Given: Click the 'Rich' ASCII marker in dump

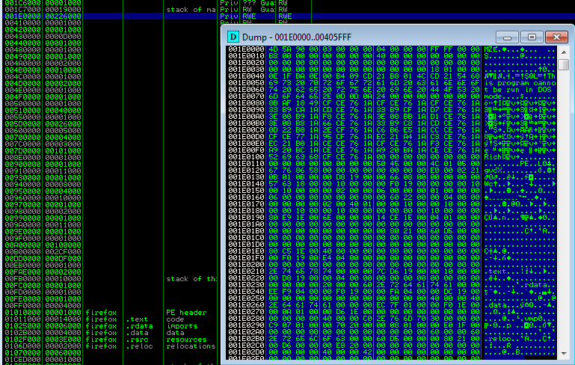Looking at the screenshot, I should [x=493, y=157].
